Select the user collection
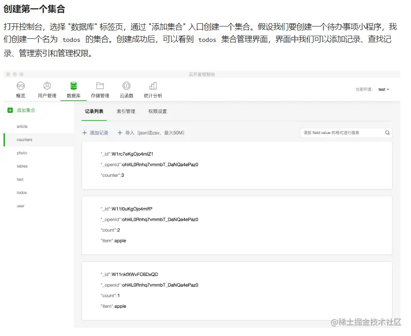 (x=20, y=206)
